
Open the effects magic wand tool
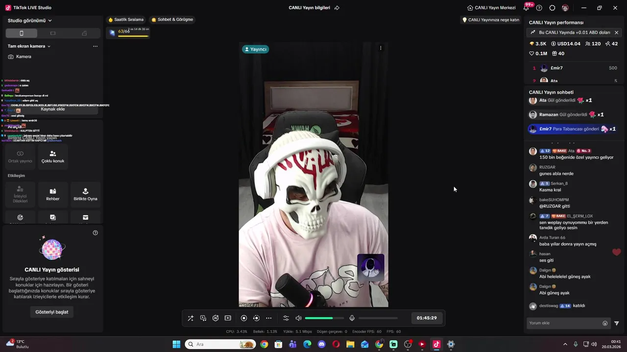(x=191, y=318)
